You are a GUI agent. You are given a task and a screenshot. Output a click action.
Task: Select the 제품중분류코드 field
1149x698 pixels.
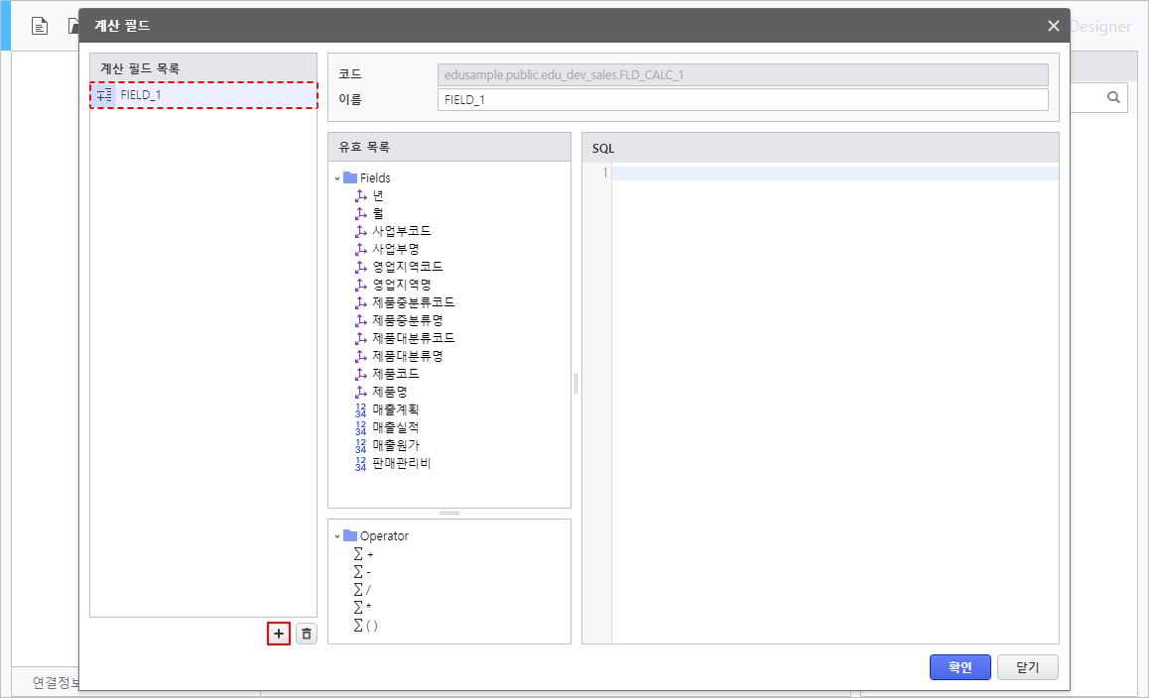[x=414, y=302]
